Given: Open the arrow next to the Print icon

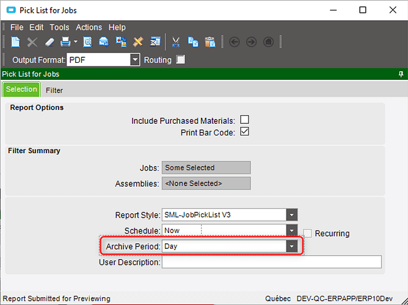Looking at the screenshot, I should 76,41.
